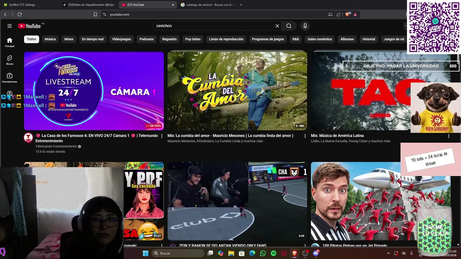The width and height of the screenshot is (461, 259).
Task: Select the Salsa romántica filter chip
Action: click(319, 39)
